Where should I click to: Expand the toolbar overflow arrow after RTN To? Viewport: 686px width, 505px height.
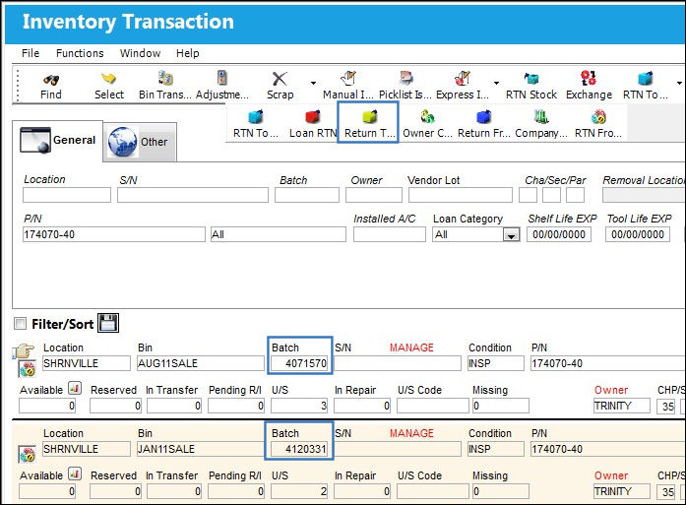679,83
